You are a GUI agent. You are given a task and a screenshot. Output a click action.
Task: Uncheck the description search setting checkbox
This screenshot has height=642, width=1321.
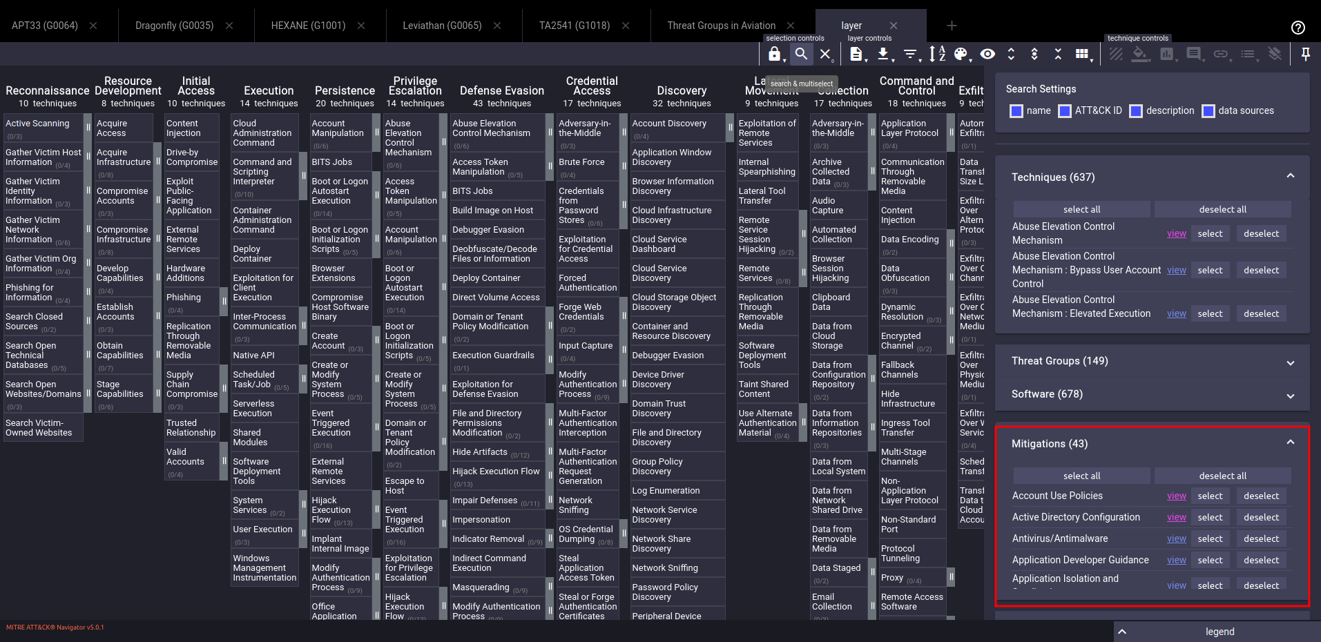point(1136,111)
